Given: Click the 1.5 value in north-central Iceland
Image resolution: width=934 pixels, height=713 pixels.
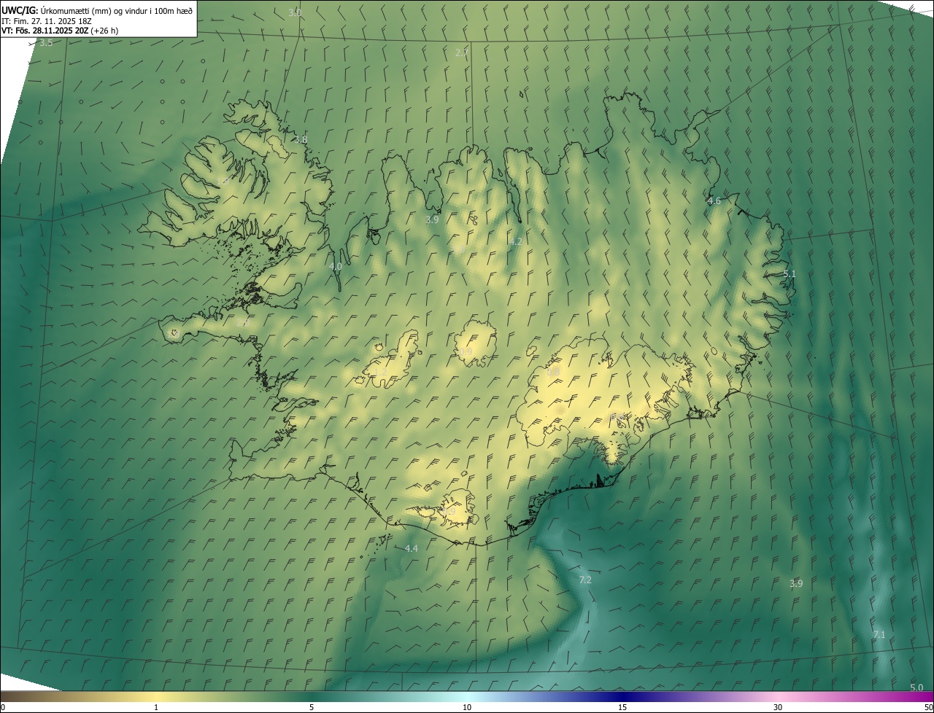Looking at the screenshot, I should tap(458, 249).
